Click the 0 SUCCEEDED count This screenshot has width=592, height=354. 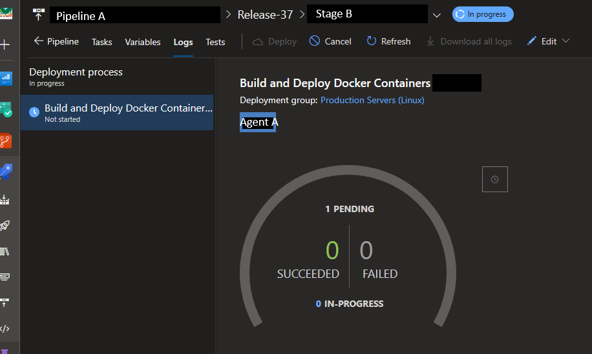pos(308,259)
